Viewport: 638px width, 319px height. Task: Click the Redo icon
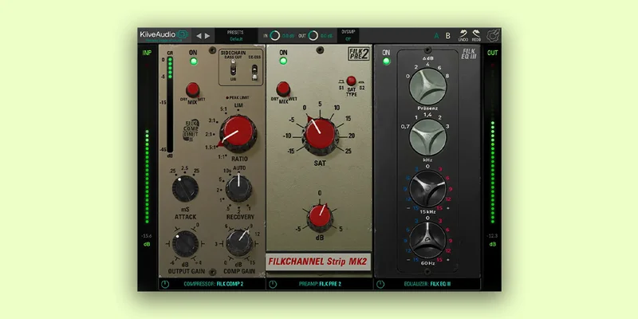[476, 35]
